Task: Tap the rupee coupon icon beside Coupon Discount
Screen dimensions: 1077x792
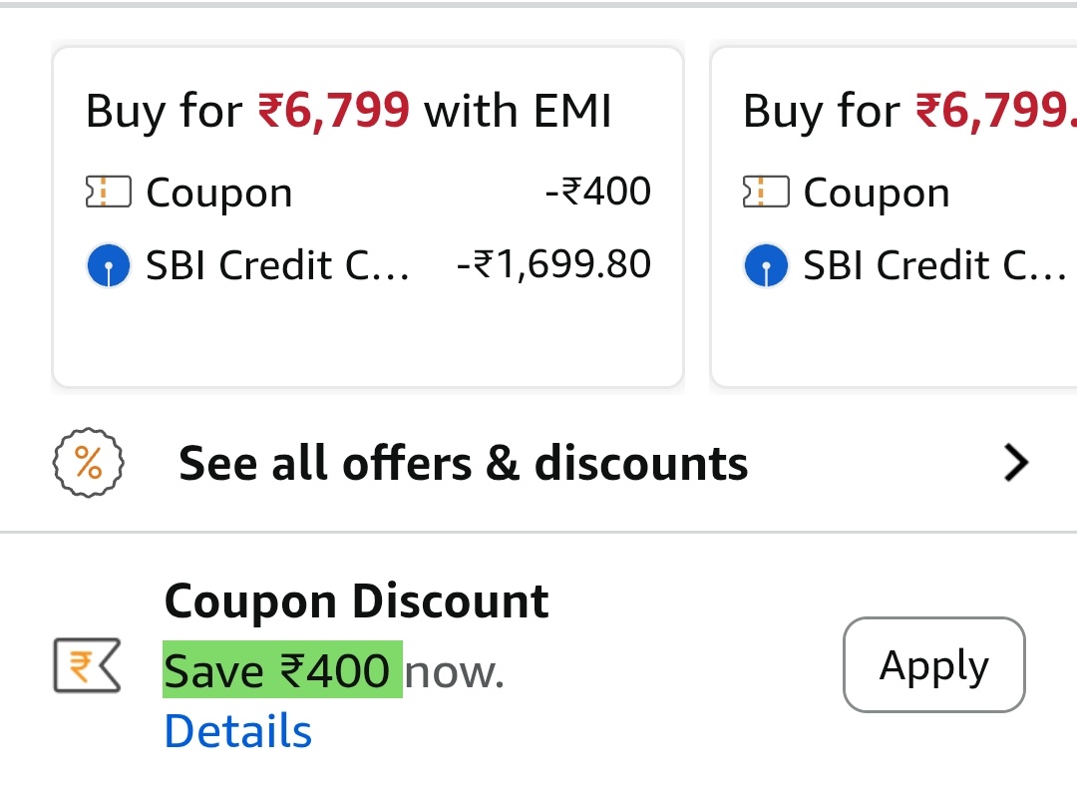Action: (87, 667)
